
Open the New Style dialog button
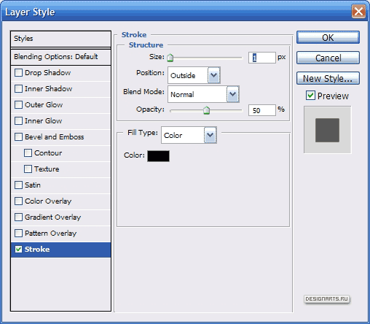point(328,78)
